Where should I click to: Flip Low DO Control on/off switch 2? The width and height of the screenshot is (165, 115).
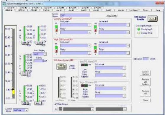pos(95,29)
